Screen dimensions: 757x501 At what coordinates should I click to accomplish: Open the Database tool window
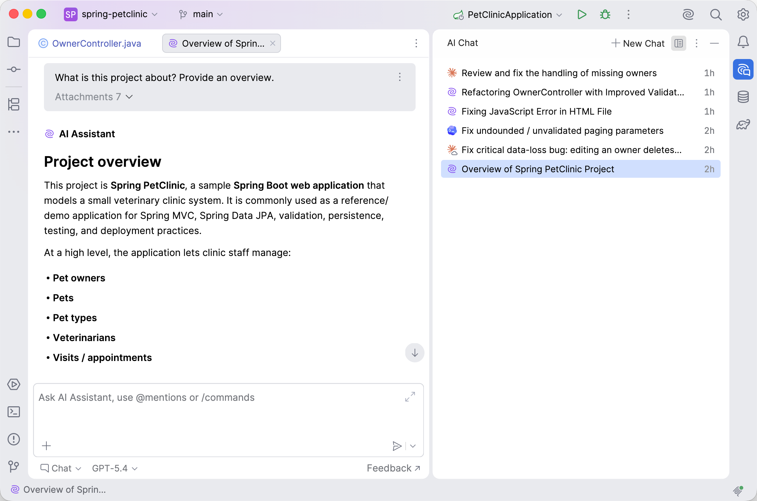click(x=743, y=97)
